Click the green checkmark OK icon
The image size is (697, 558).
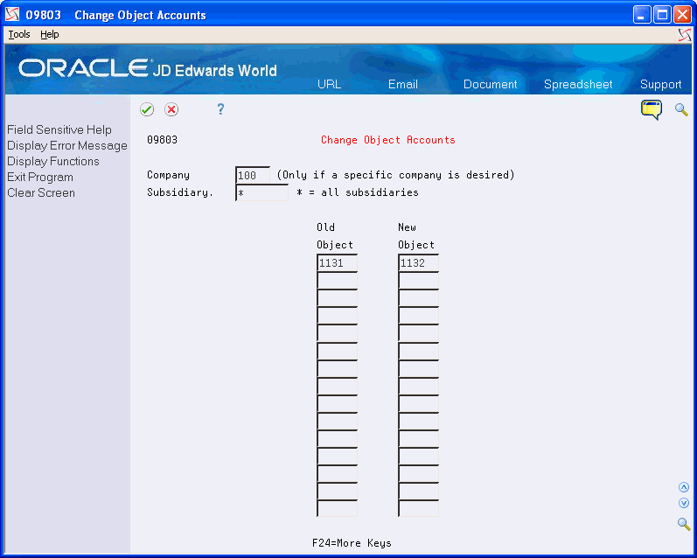click(147, 109)
